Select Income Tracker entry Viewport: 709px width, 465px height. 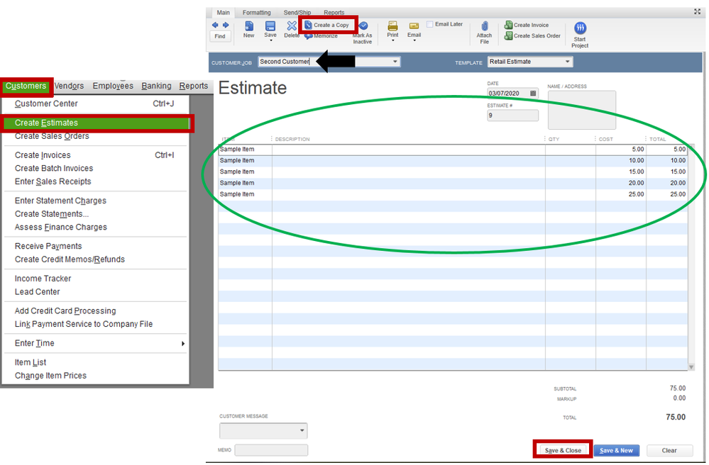[x=95, y=279]
